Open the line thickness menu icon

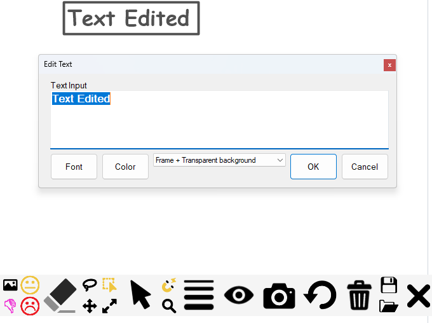(199, 295)
